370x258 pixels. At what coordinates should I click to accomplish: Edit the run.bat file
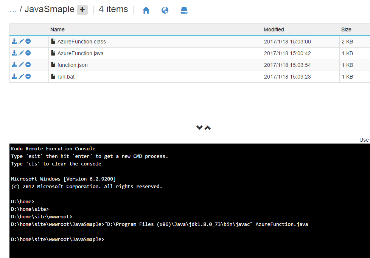tap(21, 77)
